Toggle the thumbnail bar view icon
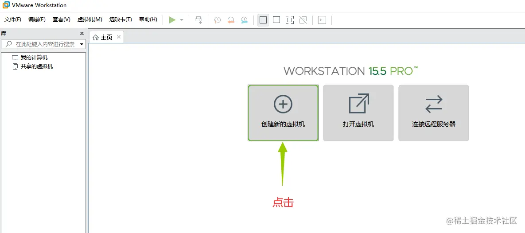 click(x=276, y=20)
